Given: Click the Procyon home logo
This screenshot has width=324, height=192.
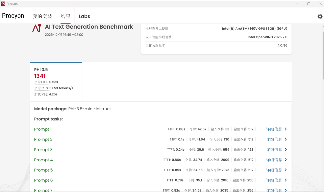Looking at the screenshot, I should (13, 16).
